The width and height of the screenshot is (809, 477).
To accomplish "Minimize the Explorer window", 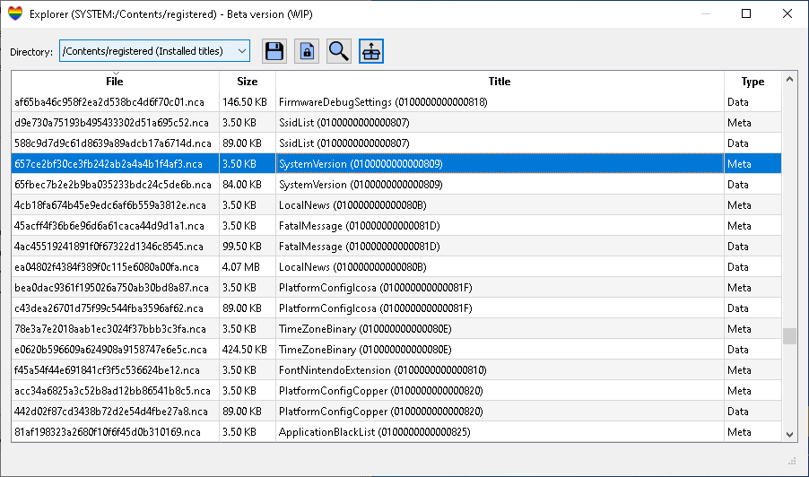I will click(706, 13).
